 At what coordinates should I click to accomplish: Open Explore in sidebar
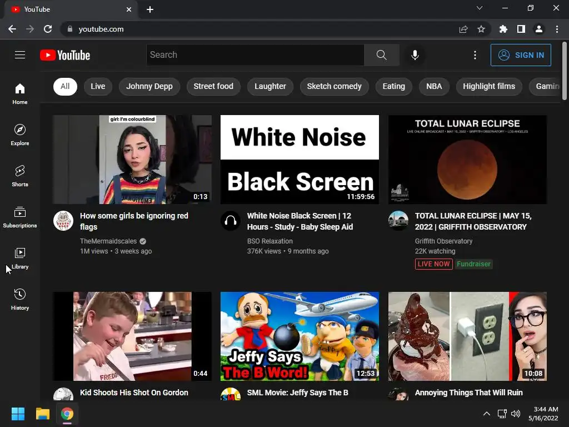pos(20,135)
